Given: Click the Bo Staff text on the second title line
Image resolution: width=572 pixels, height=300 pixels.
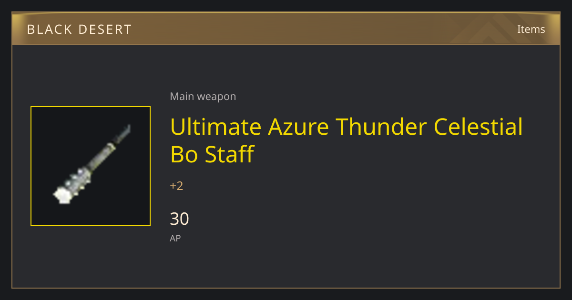Looking at the screenshot, I should [x=212, y=154].
